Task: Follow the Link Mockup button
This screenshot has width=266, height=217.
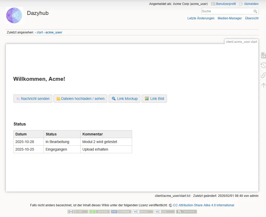Action: pyautogui.click(x=124, y=99)
